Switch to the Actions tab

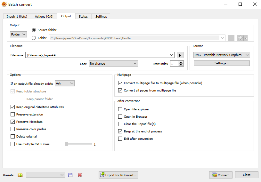coord(44,16)
